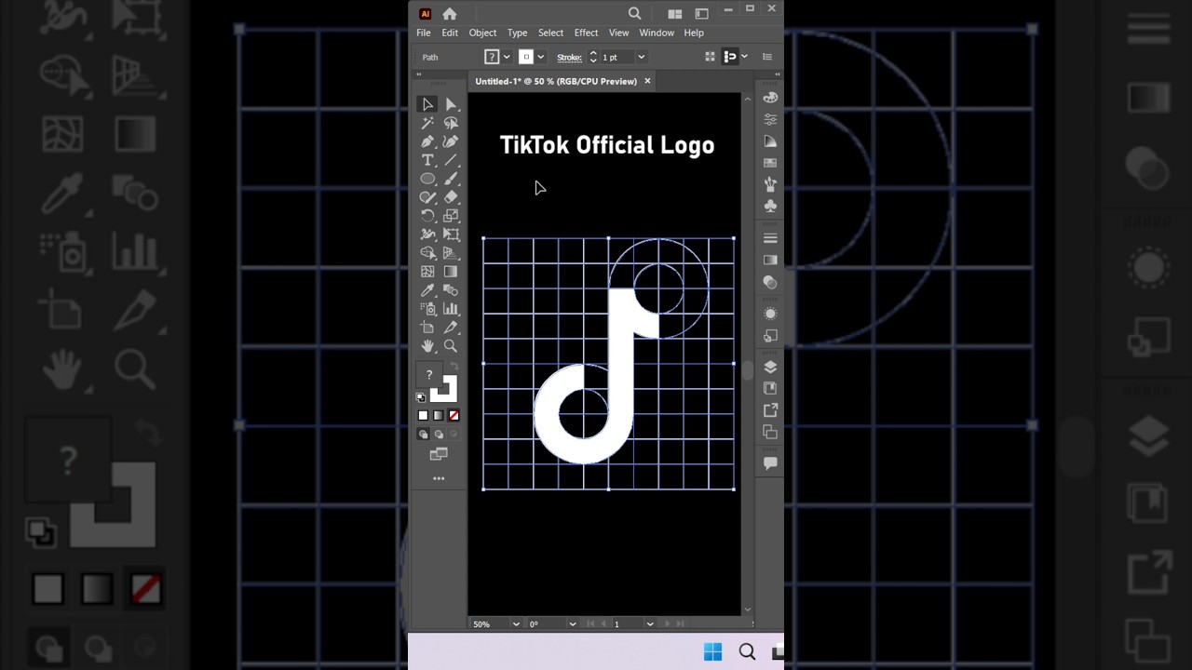Choose the Free Transform tool
The height and width of the screenshot is (670, 1192).
pos(451,234)
